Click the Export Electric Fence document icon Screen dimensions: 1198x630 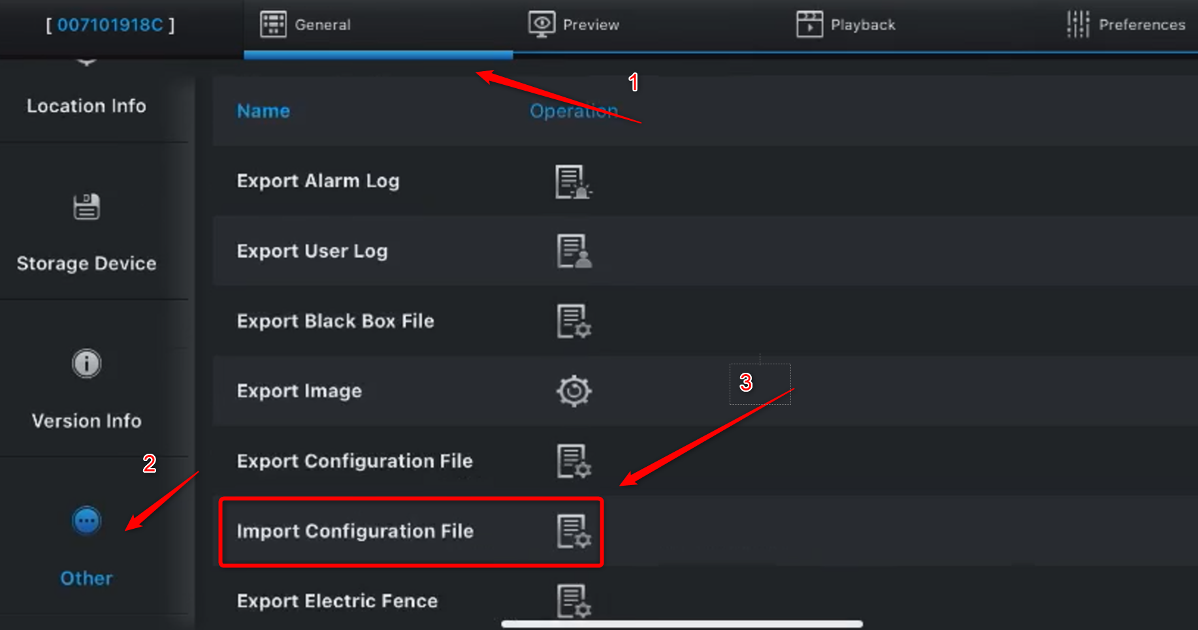tap(574, 601)
